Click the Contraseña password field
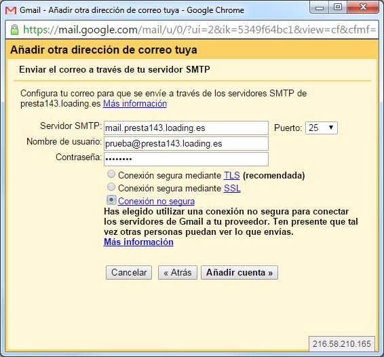This screenshot has width=384, height=357. click(186, 159)
